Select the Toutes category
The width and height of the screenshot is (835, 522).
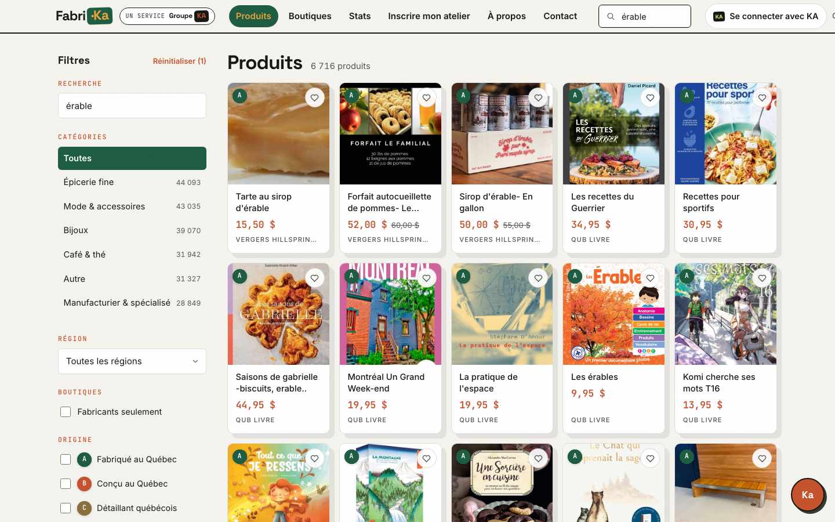pyautogui.click(x=132, y=158)
